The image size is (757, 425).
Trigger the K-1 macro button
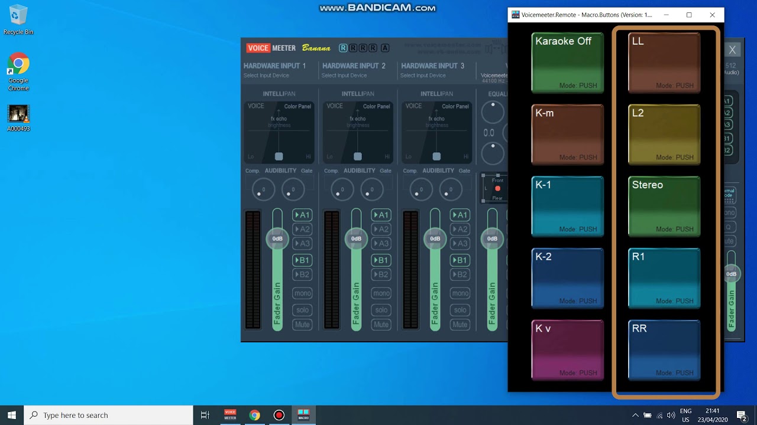pyautogui.click(x=567, y=207)
